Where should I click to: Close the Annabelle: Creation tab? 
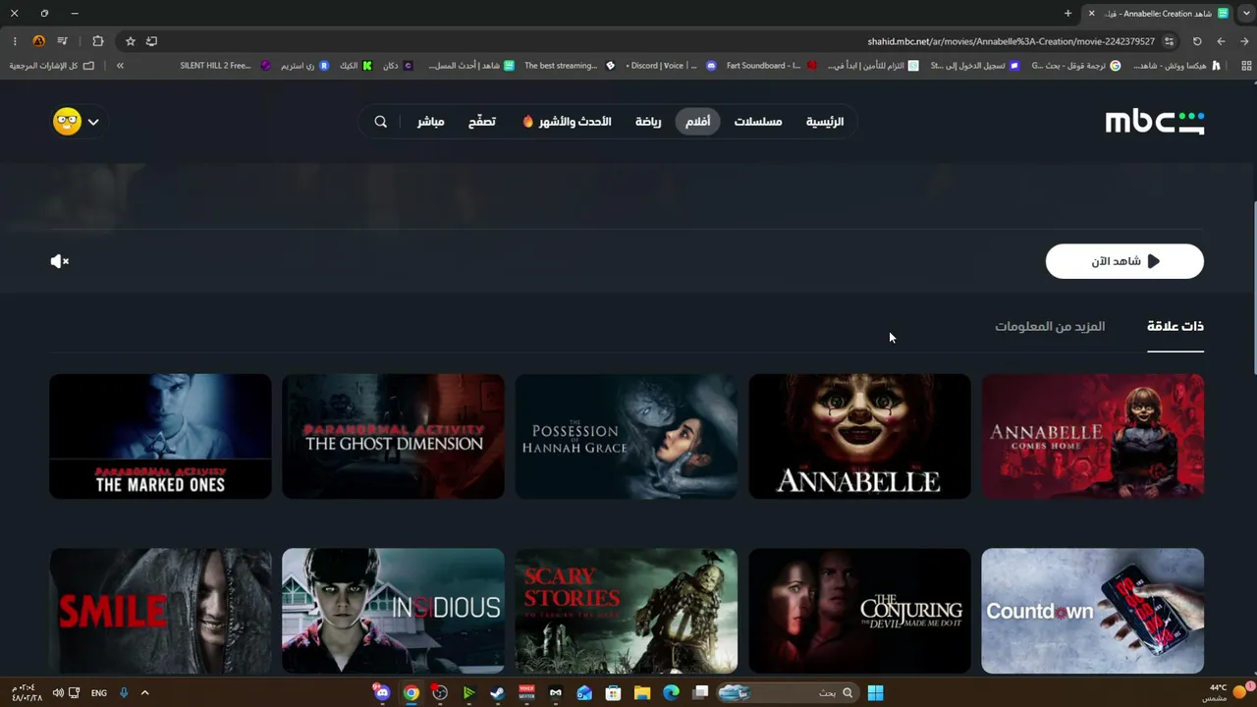coord(1091,14)
